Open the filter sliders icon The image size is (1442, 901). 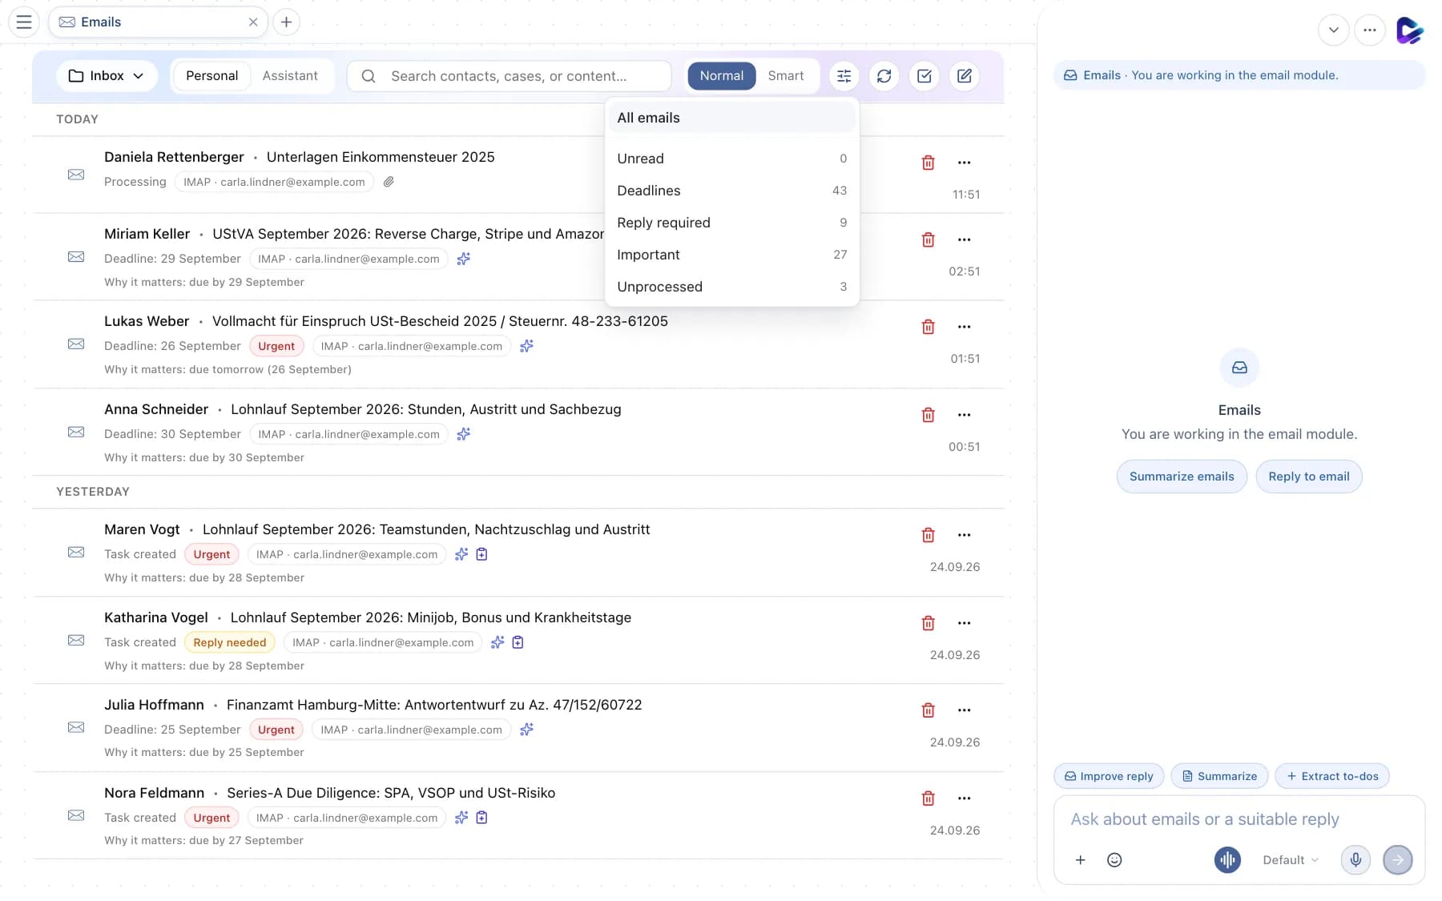point(844,75)
